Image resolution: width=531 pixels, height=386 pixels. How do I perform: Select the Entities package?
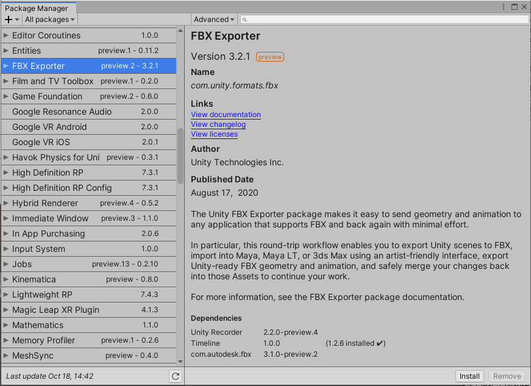pos(89,51)
